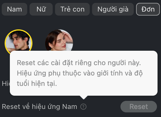Viewport: 161px width, 117px height.
Task: Reset this person's individual settings
Action: click(x=139, y=107)
